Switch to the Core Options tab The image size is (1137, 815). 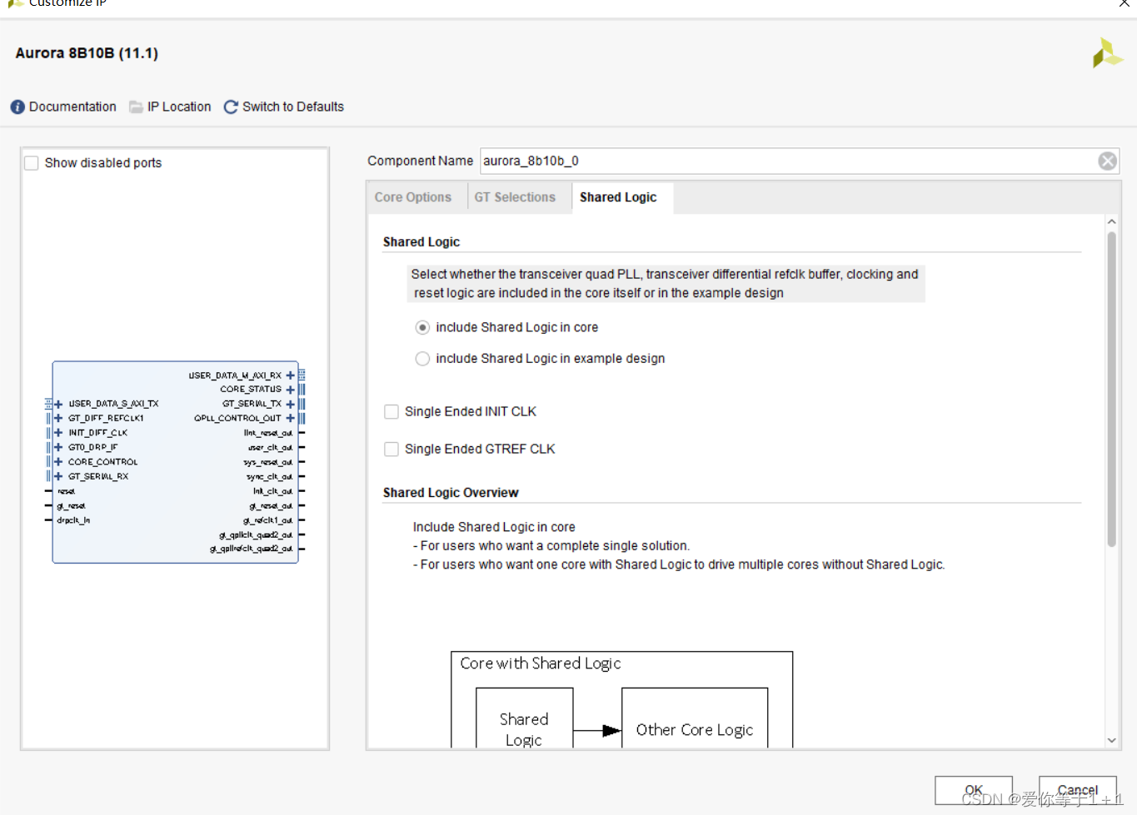point(413,197)
